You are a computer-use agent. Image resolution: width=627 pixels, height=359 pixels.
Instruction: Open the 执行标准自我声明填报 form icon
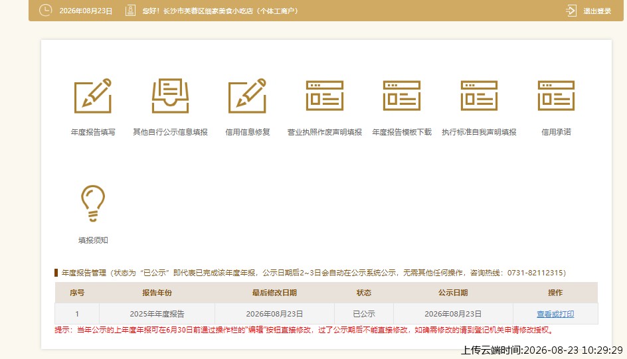click(479, 96)
